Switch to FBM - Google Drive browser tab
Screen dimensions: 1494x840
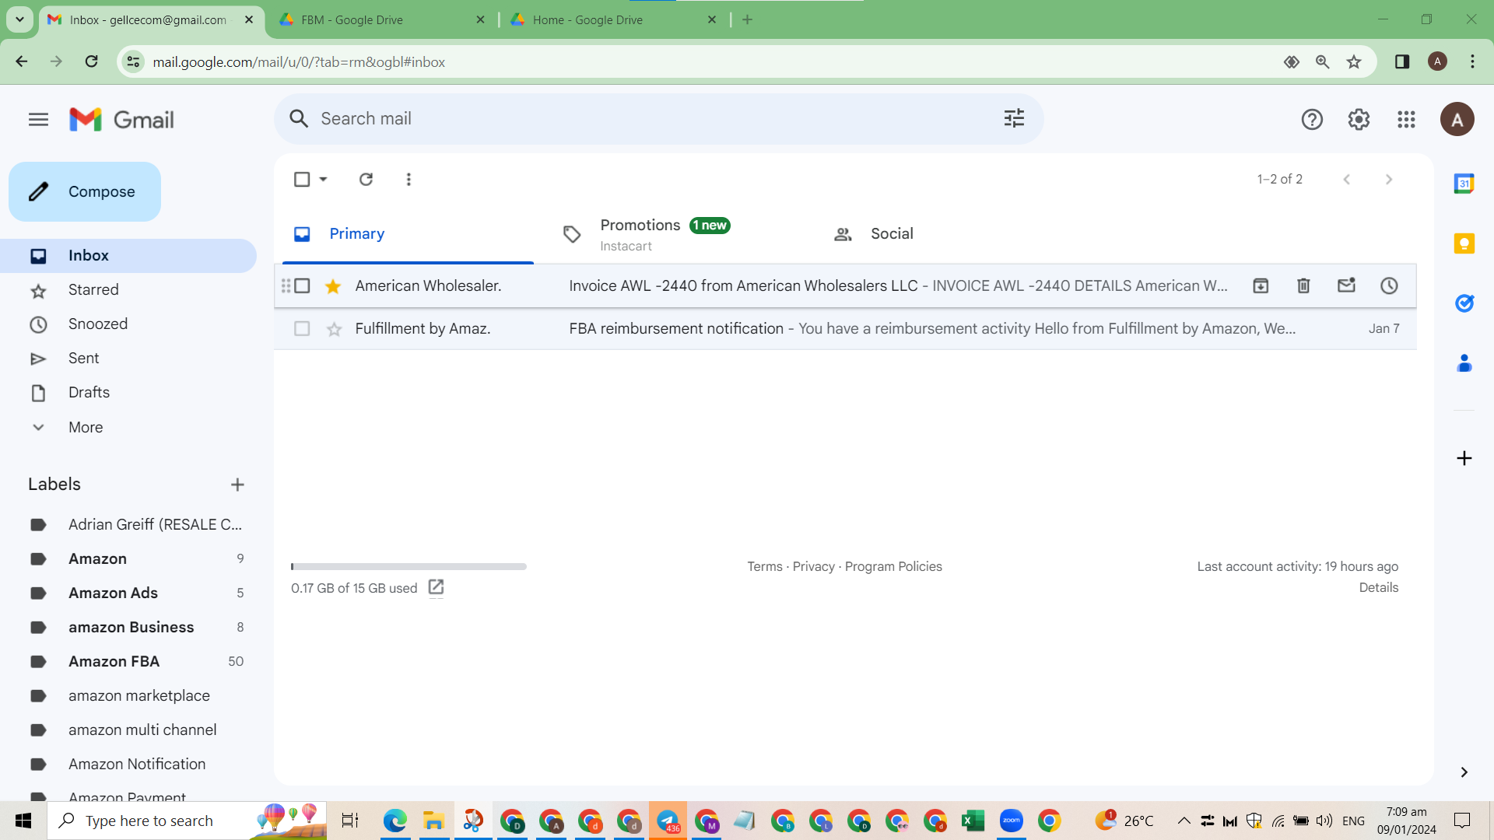381,19
